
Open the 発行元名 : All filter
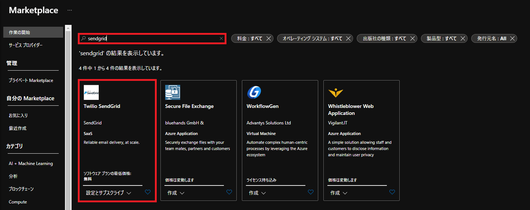[x=491, y=38]
